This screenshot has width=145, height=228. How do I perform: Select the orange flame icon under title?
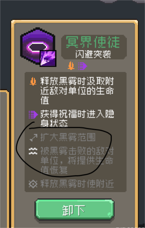[71, 66]
